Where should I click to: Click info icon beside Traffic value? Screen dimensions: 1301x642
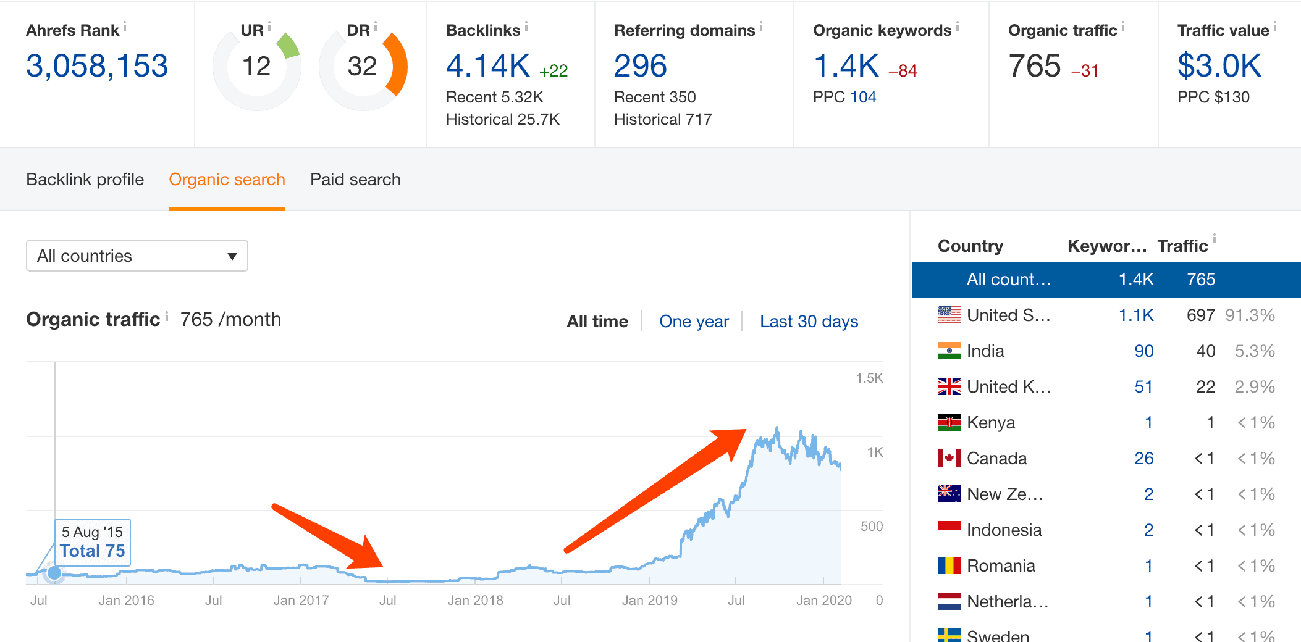[1275, 26]
